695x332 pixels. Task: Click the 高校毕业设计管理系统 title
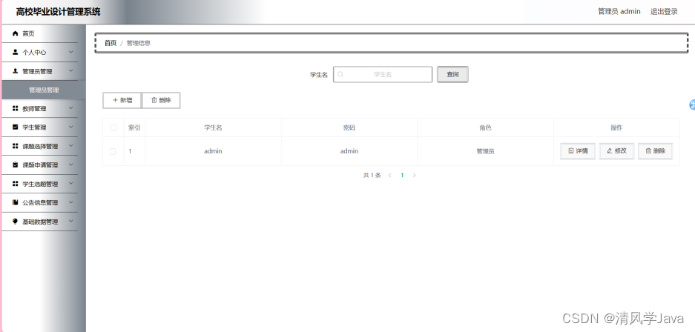coord(58,12)
